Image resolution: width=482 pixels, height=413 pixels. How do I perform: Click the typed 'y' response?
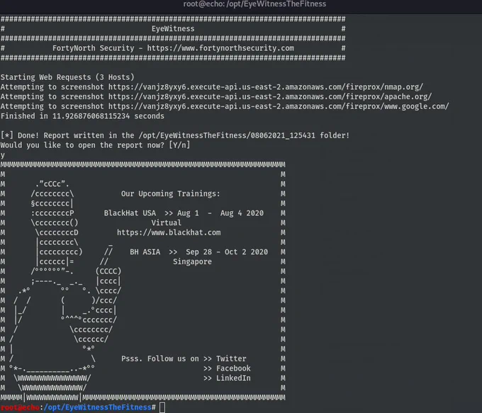tap(2, 155)
